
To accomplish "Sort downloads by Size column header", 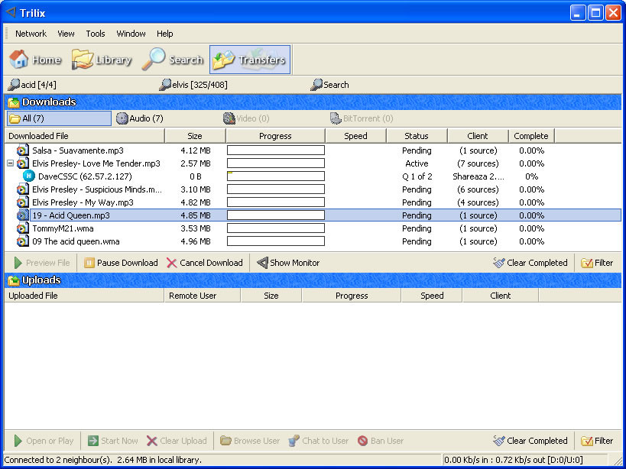I will point(195,136).
